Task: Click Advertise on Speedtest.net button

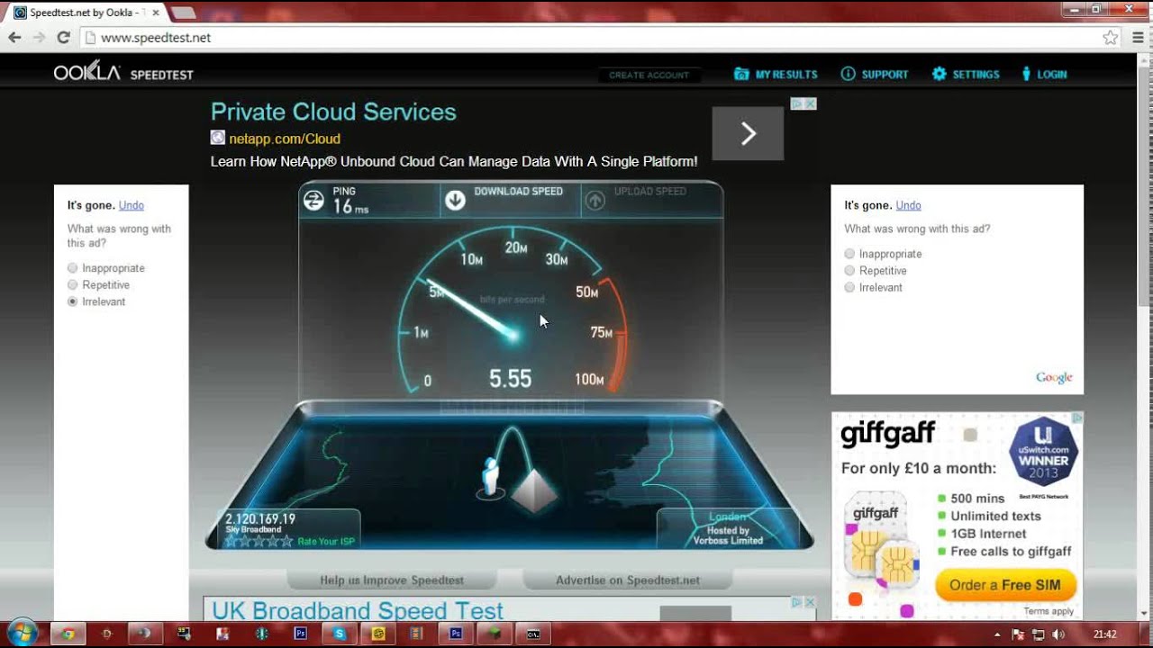Action: coord(628,580)
